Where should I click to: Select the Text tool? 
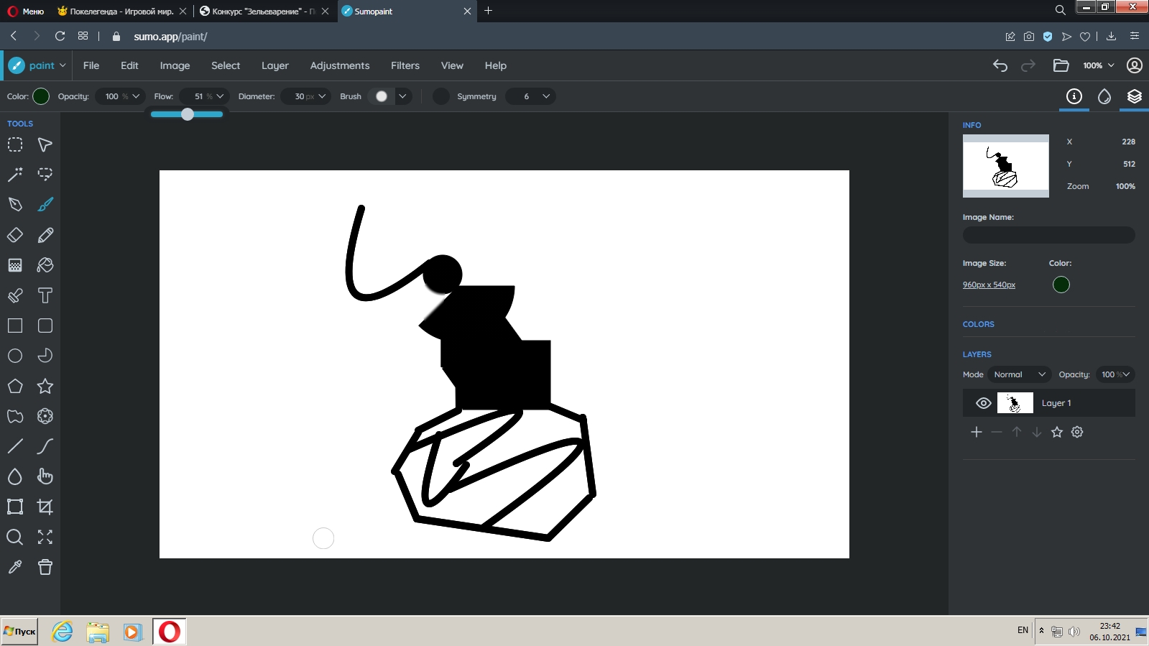pos(45,295)
